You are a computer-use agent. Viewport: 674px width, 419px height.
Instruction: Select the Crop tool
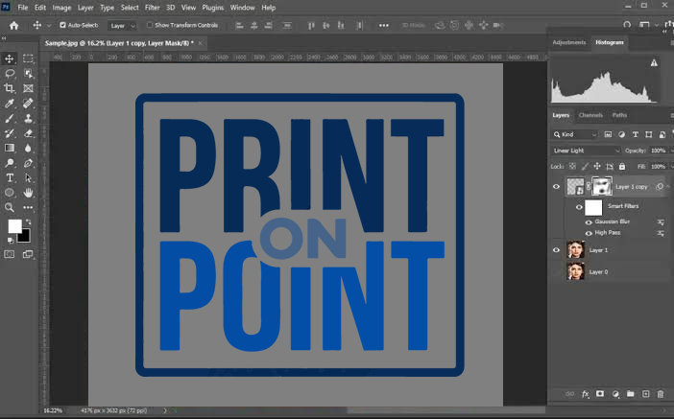point(10,88)
